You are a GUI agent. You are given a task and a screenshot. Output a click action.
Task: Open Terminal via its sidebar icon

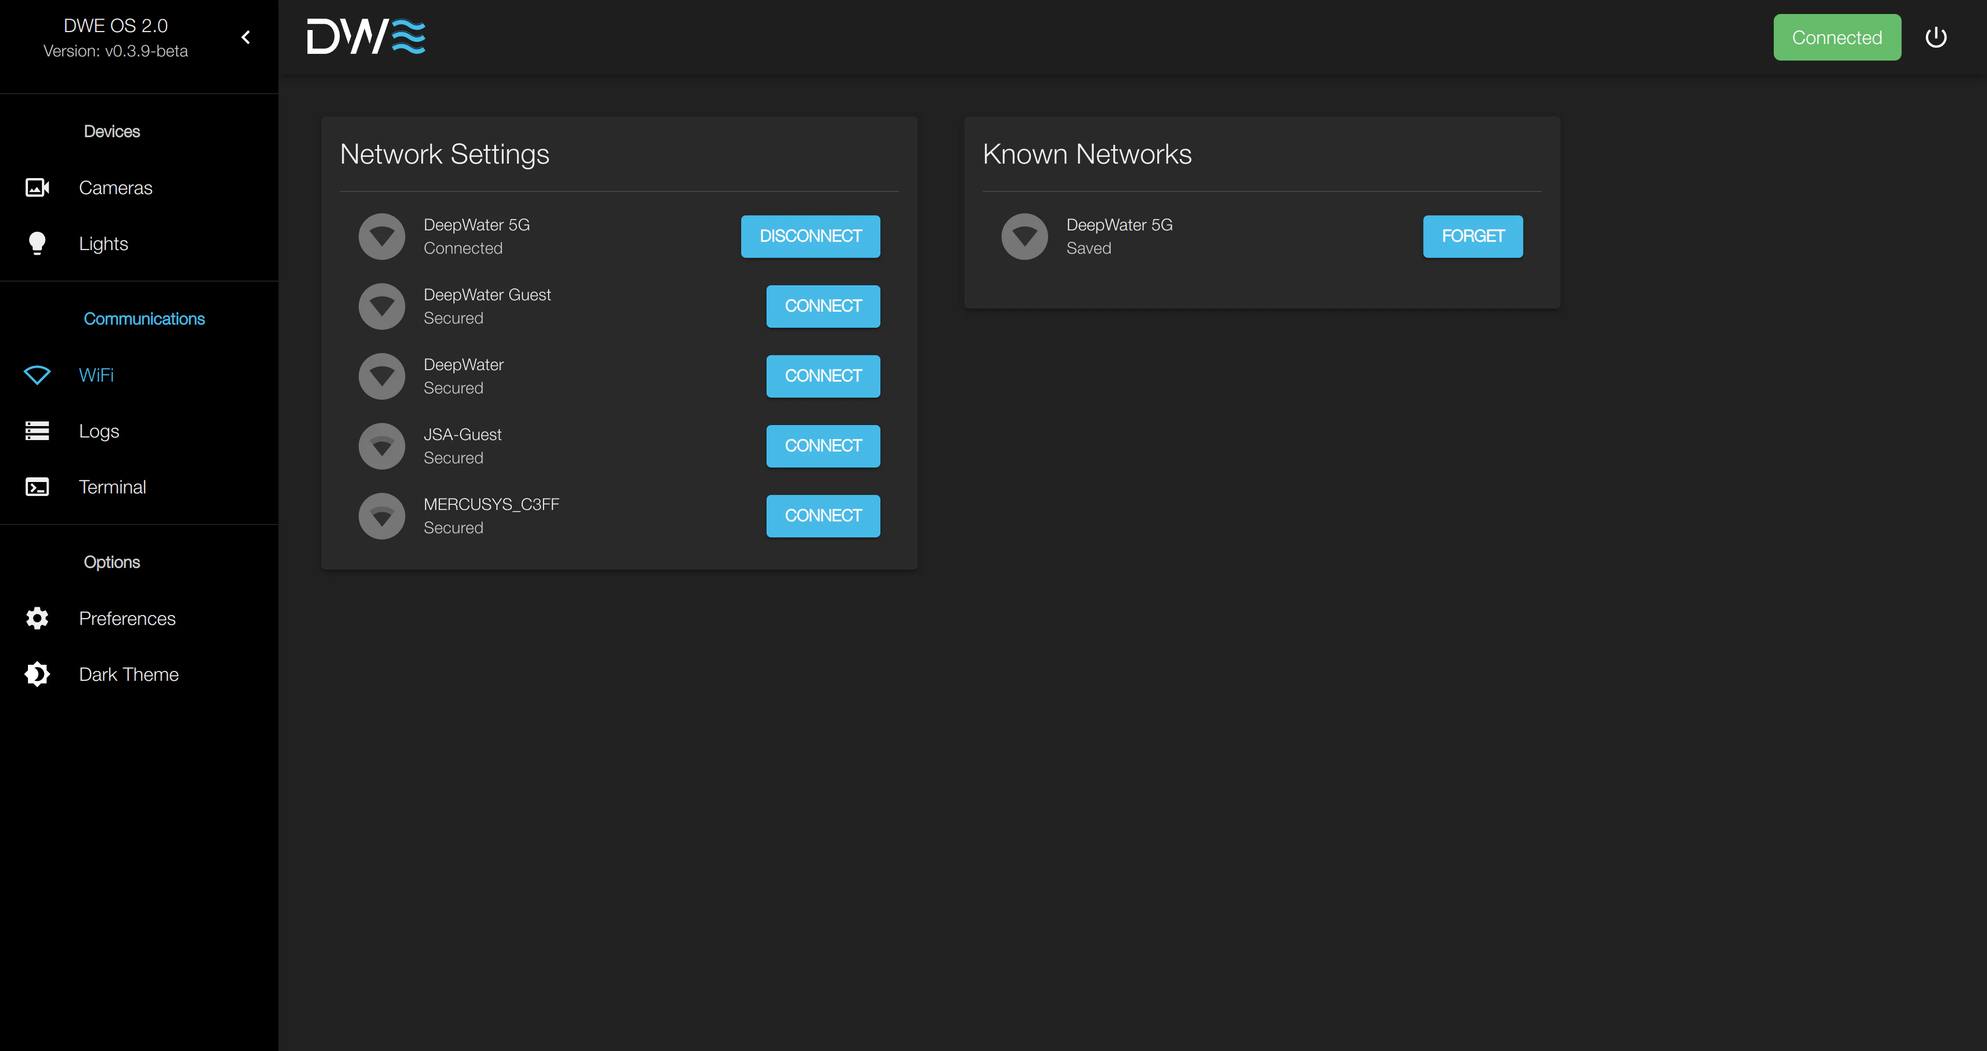pos(37,486)
